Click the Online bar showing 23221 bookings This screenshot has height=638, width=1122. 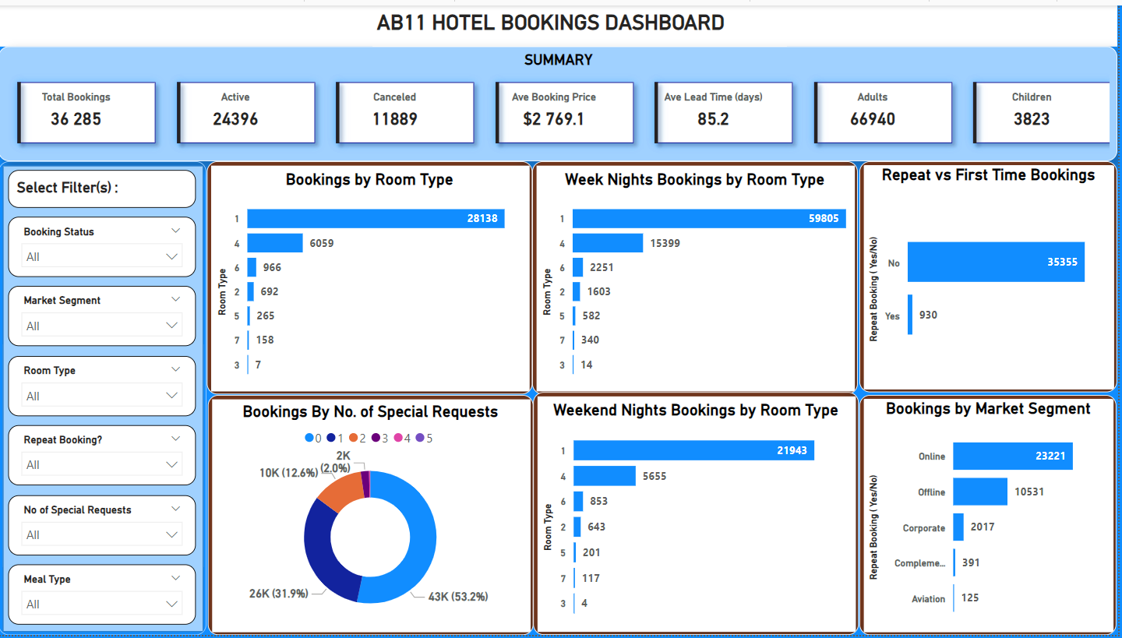tap(1012, 456)
